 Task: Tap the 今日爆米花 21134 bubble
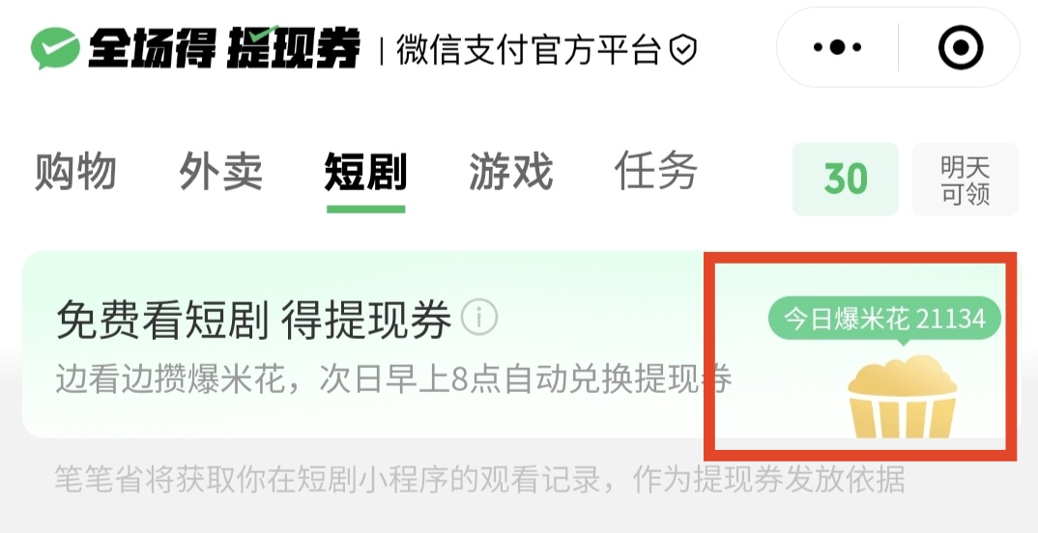click(884, 320)
